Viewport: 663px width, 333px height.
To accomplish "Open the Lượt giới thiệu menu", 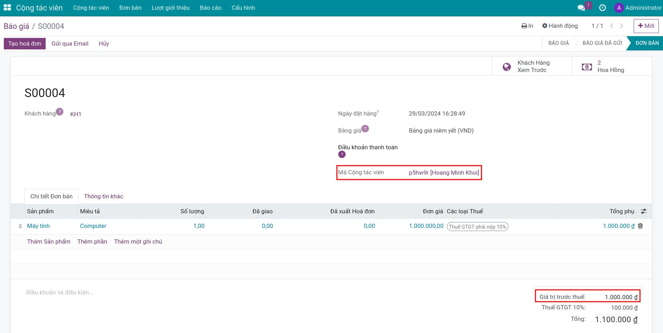I will (171, 8).
